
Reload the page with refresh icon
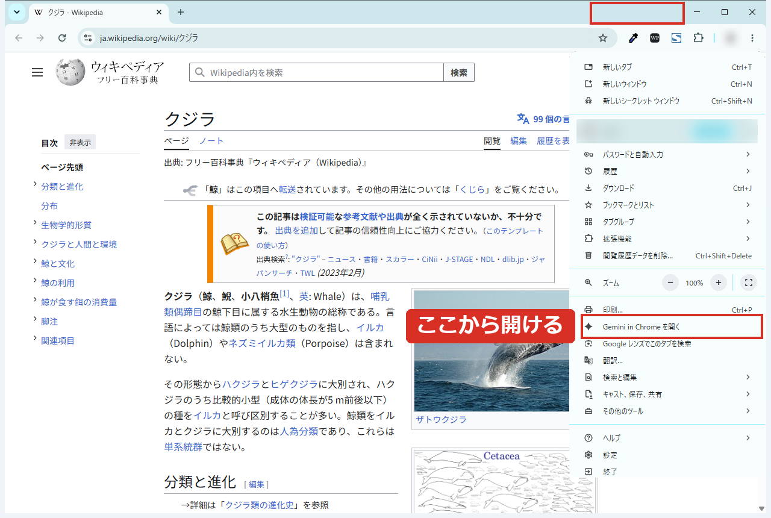pyautogui.click(x=62, y=38)
